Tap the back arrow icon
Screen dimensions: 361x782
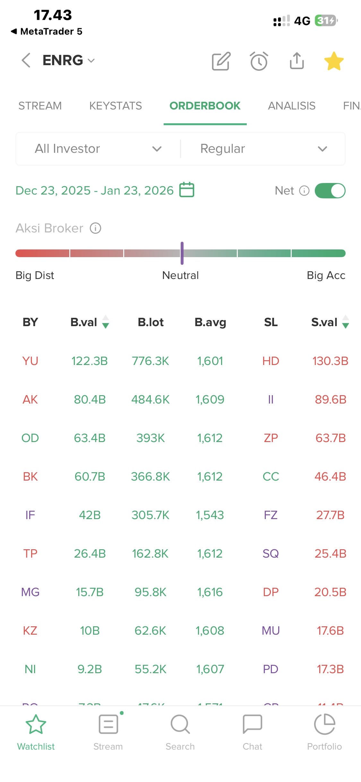[x=26, y=60]
